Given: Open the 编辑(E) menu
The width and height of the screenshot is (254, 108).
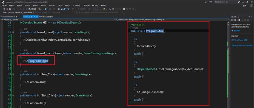Looking at the screenshot, I should click(x=12, y=5).
